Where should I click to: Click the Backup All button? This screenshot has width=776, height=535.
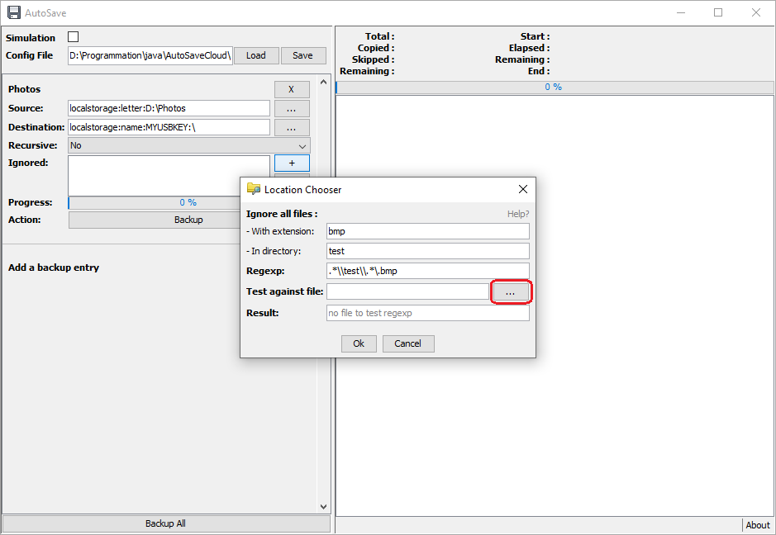[x=166, y=523]
